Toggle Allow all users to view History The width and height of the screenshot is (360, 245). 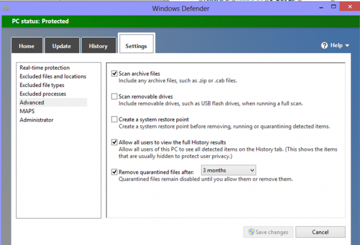point(115,142)
